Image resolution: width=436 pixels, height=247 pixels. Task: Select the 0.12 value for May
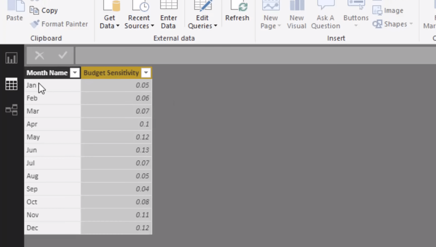[x=116, y=137]
